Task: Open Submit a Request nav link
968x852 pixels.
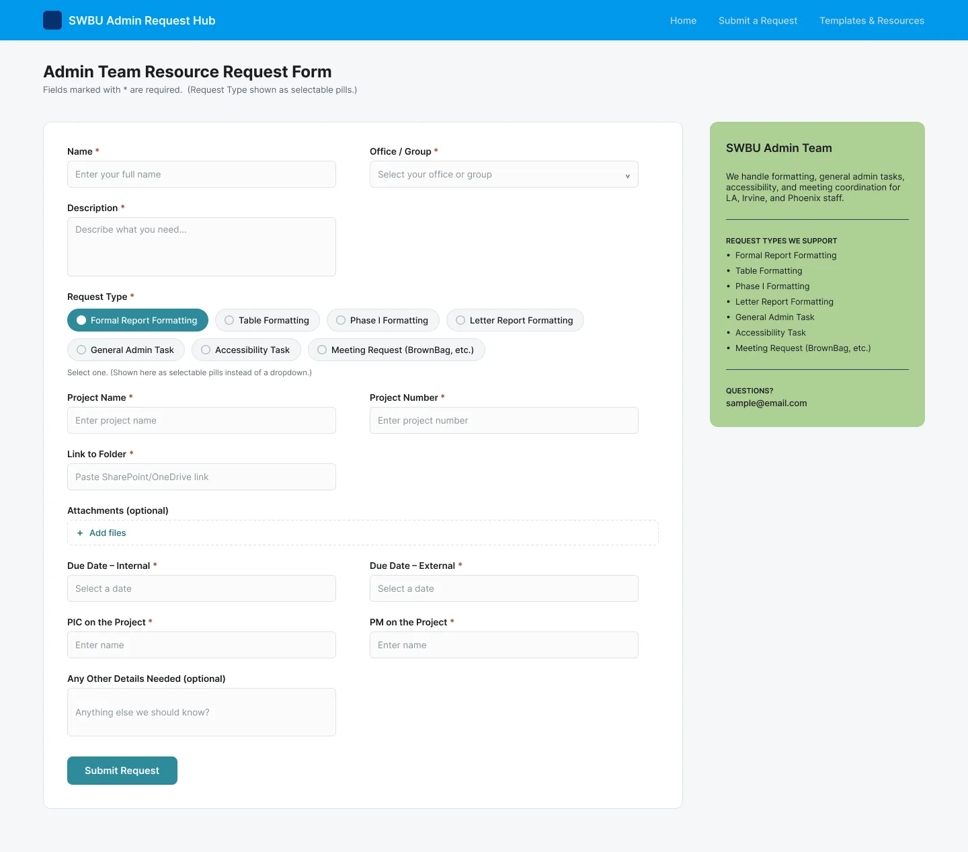Action: pos(758,20)
